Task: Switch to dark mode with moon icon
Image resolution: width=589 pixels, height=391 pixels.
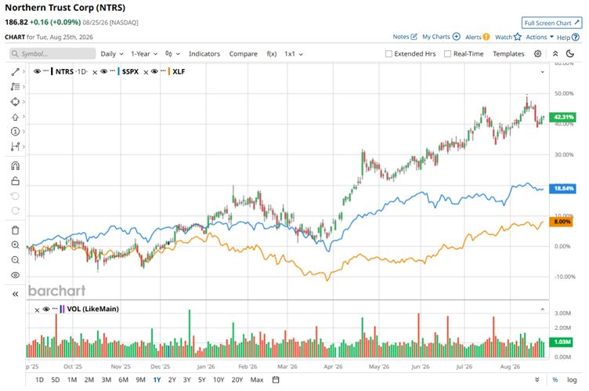Action: click(570, 54)
